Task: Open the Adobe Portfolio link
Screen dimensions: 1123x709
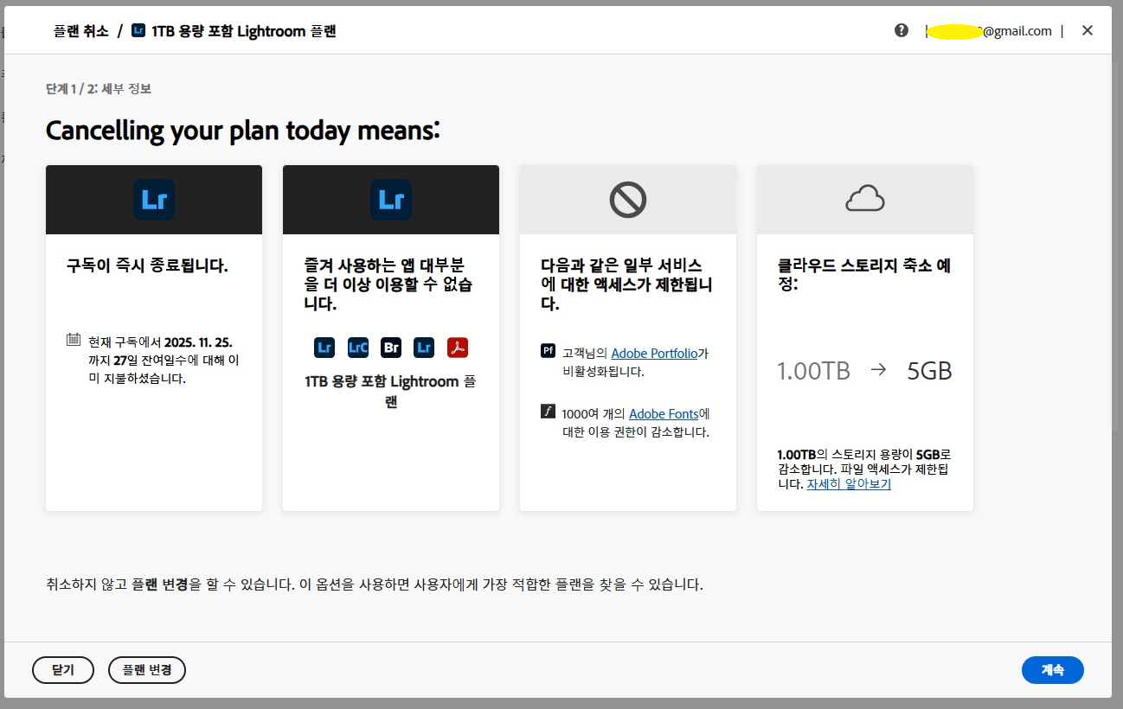Action: [654, 354]
